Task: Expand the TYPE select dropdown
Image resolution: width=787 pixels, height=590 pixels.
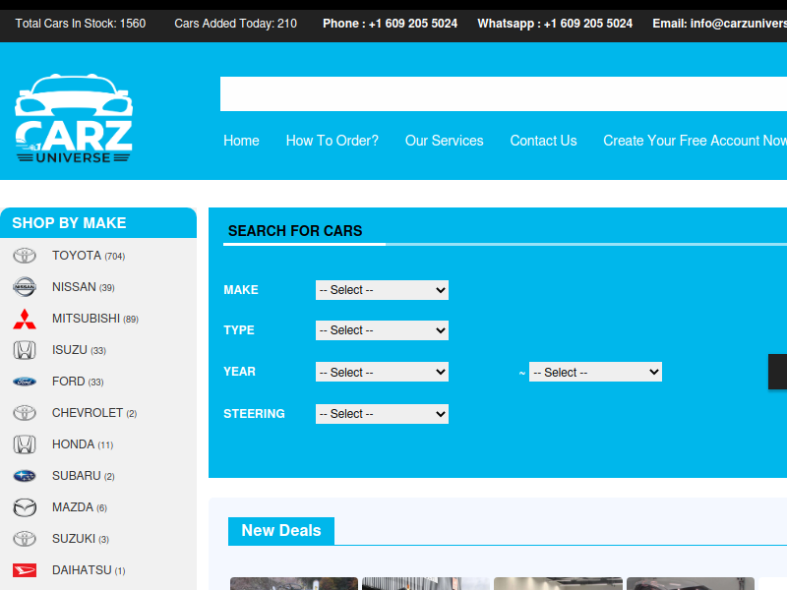Action: click(382, 330)
